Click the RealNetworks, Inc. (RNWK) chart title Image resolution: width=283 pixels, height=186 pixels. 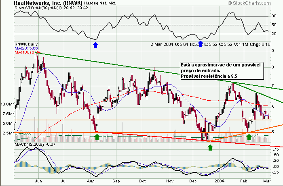[48, 3]
